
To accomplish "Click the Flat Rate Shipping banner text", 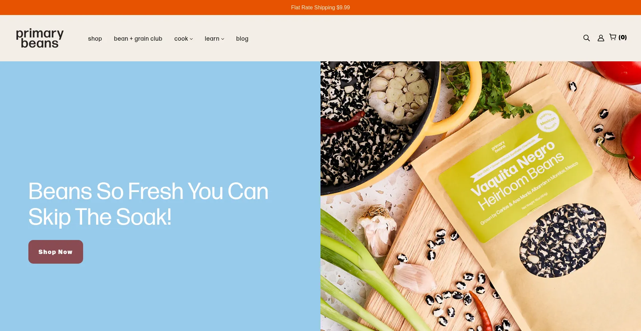I will tap(320, 7).
